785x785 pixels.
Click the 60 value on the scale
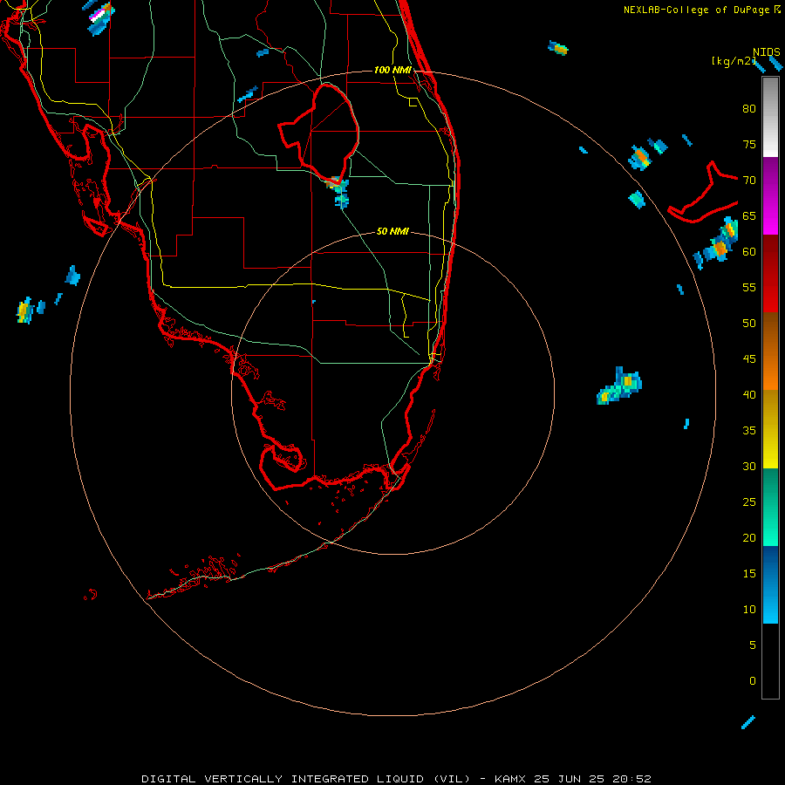[x=749, y=252]
